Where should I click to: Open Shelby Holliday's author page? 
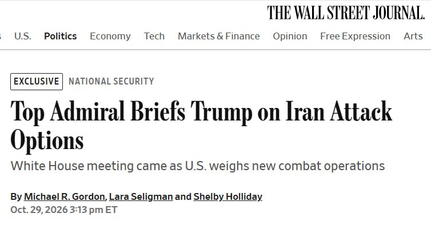point(228,196)
